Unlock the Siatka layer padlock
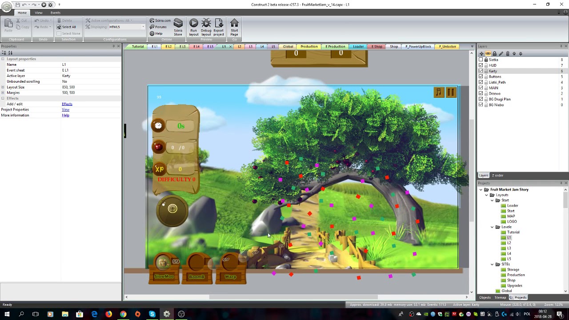Image resolution: width=569 pixels, height=320 pixels. (x=486, y=60)
